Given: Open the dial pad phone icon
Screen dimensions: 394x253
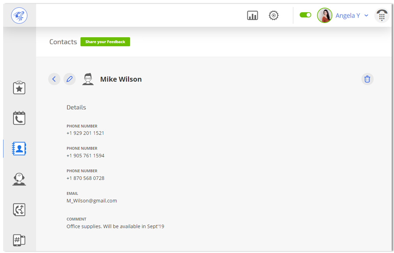Looking at the screenshot, I should [382, 16].
